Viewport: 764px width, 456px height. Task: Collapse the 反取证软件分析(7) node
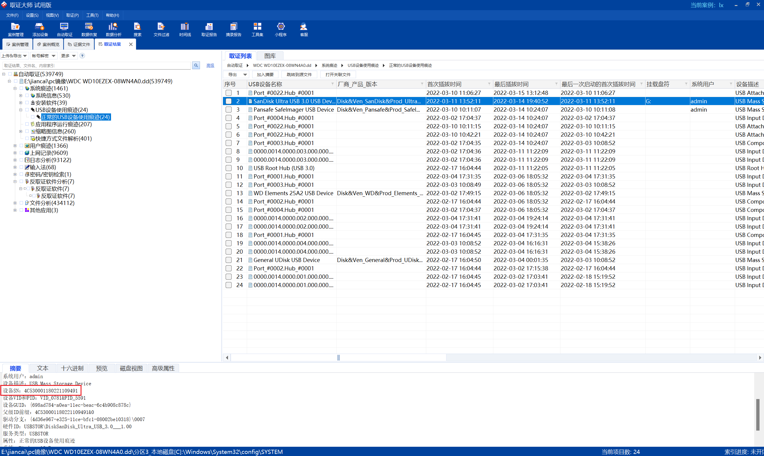tap(15, 182)
